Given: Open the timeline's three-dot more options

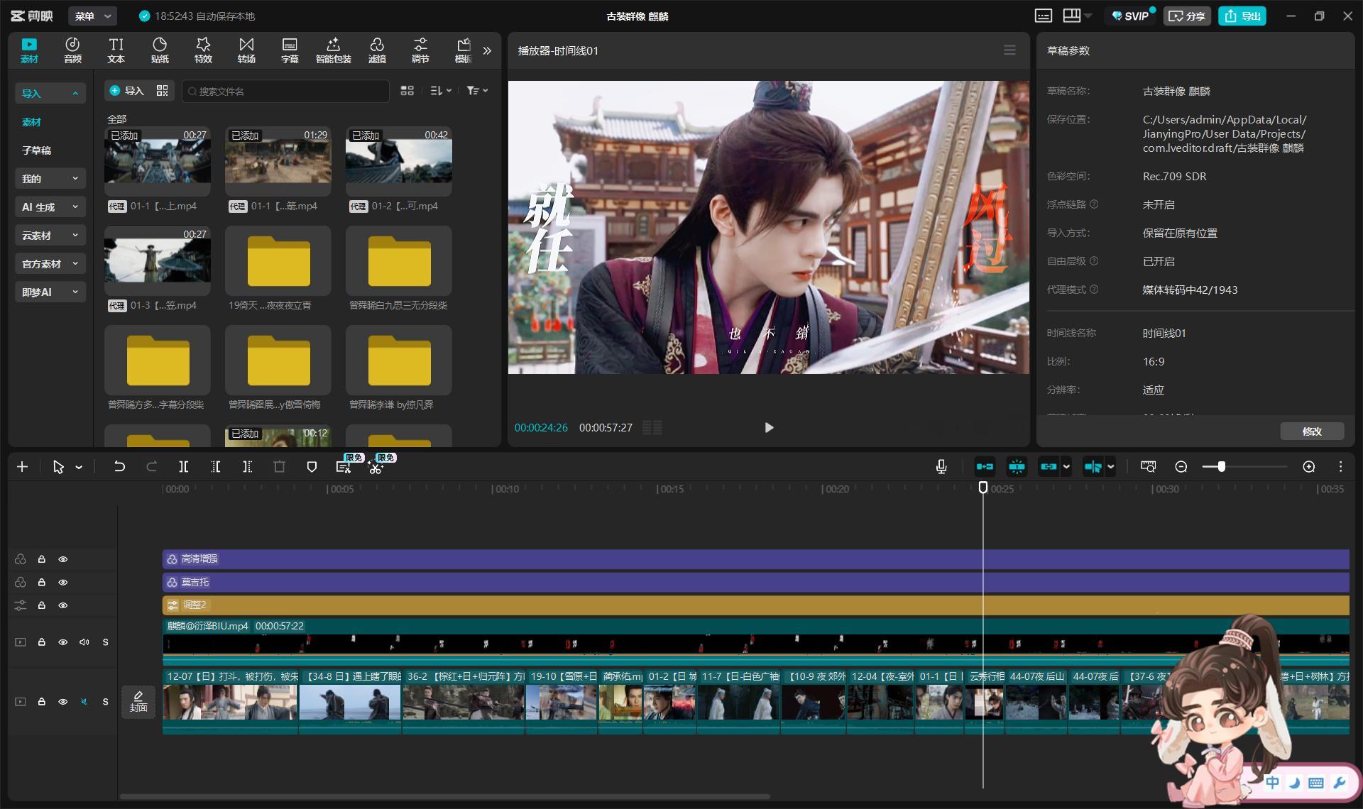Looking at the screenshot, I should 1340,466.
